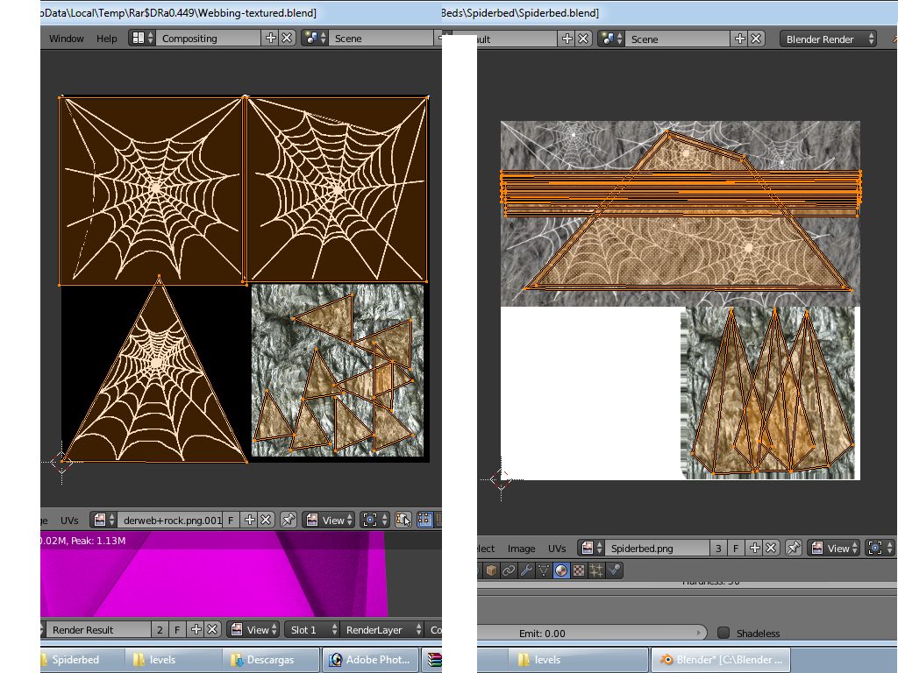Add a new image beside Spiderbed.png

[754, 548]
